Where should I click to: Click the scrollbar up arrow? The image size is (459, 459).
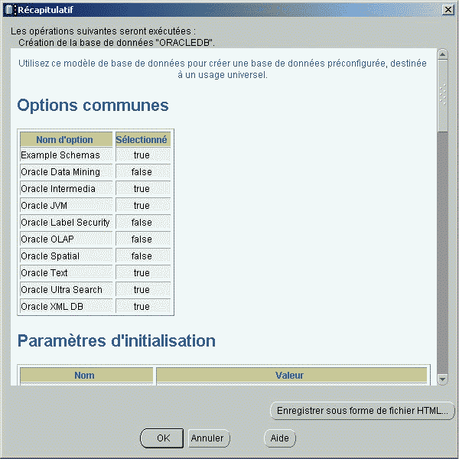tap(442, 54)
